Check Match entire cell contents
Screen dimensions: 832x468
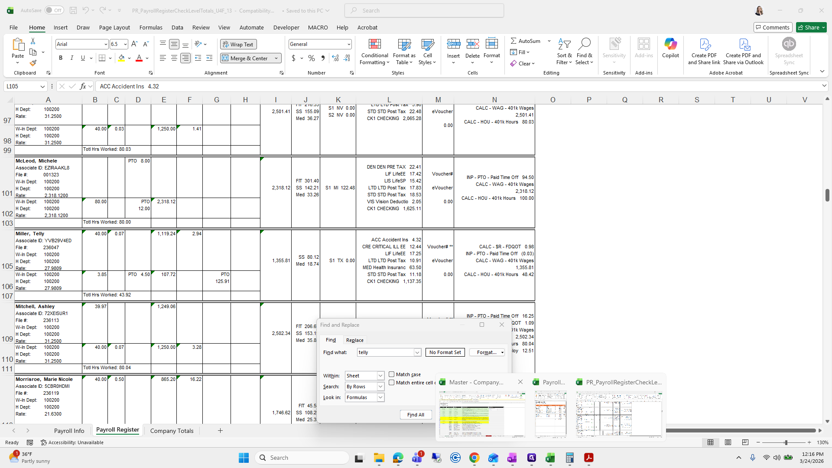coord(392,383)
